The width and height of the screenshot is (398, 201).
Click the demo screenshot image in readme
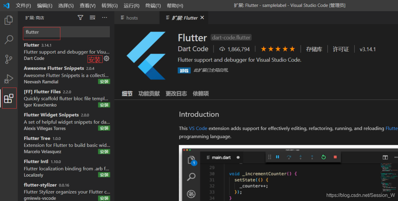tap(288, 173)
